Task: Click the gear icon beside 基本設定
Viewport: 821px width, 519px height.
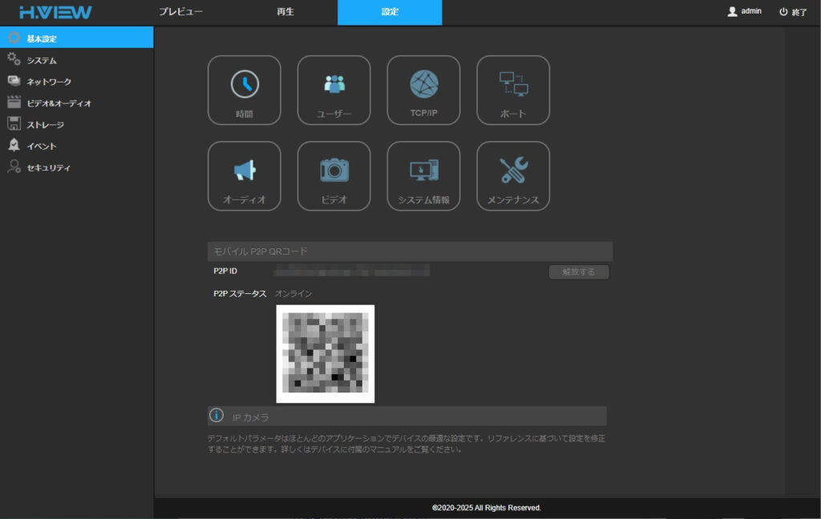Action: click(x=14, y=38)
